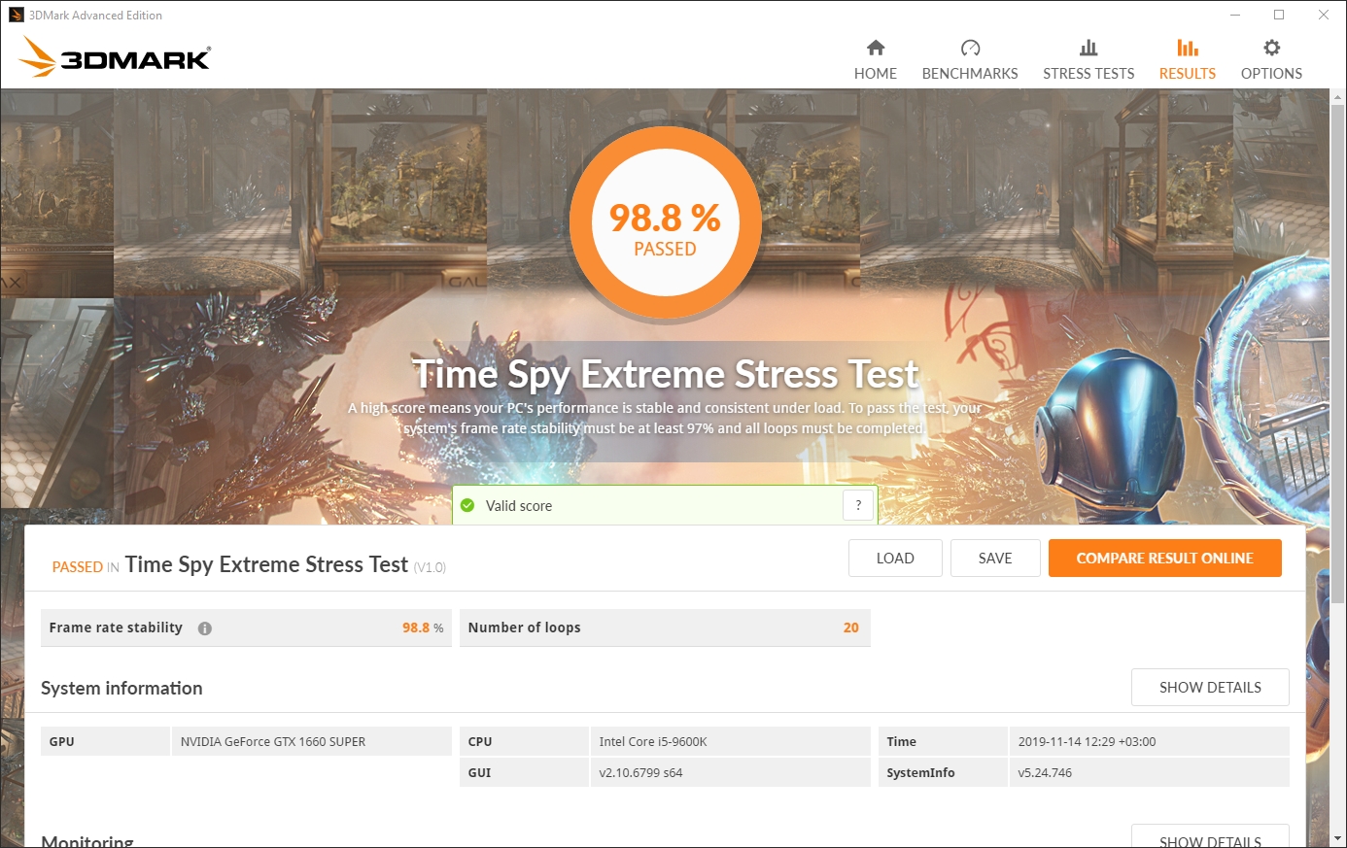Switch to the BENCHMARKS tab label
The height and width of the screenshot is (848, 1347).
click(970, 74)
